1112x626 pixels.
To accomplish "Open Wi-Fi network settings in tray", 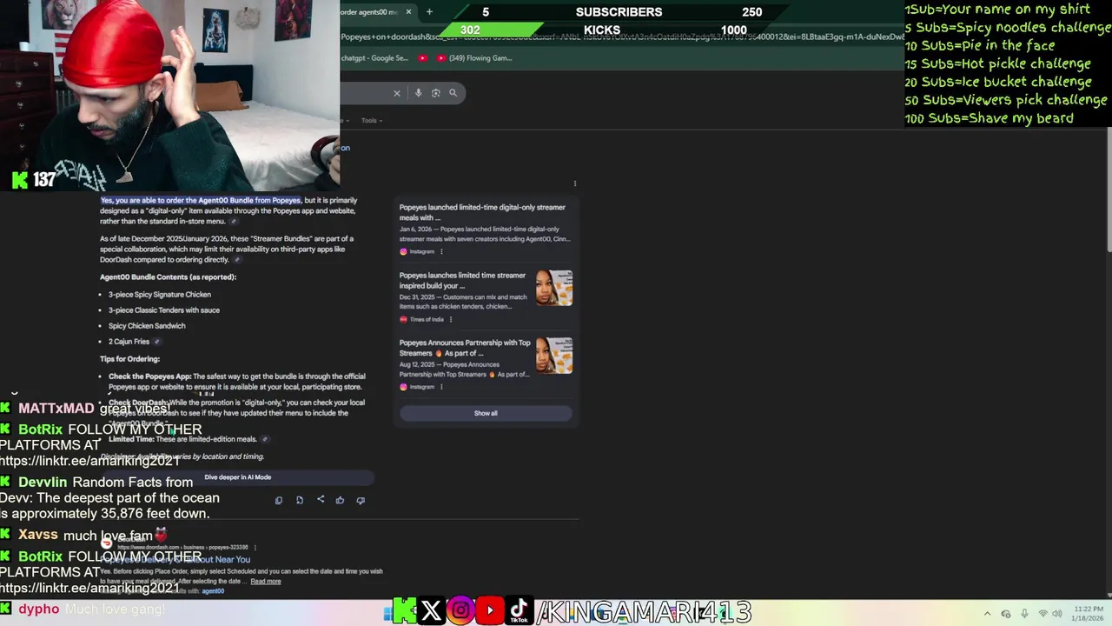I will click(x=1043, y=614).
